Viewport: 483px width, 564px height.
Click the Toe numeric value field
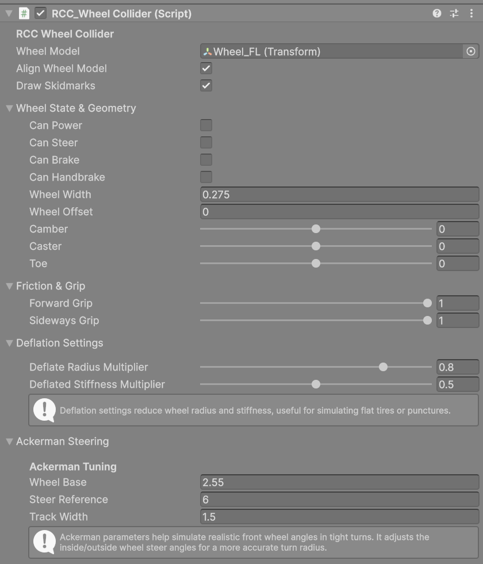(x=458, y=264)
